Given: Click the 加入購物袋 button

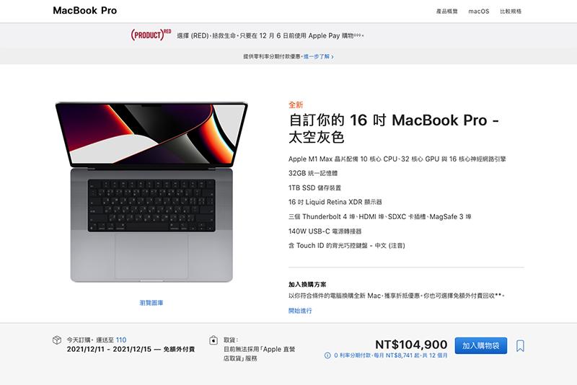Looking at the screenshot, I should [x=480, y=345].
